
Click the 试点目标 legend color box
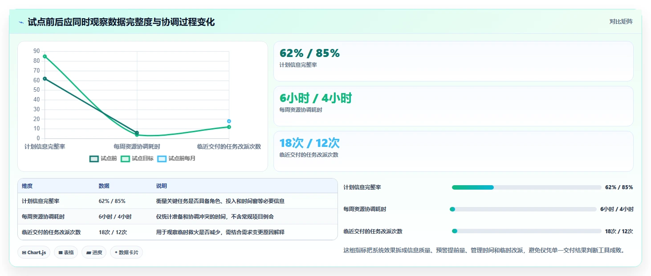pyautogui.click(x=125, y=158)
